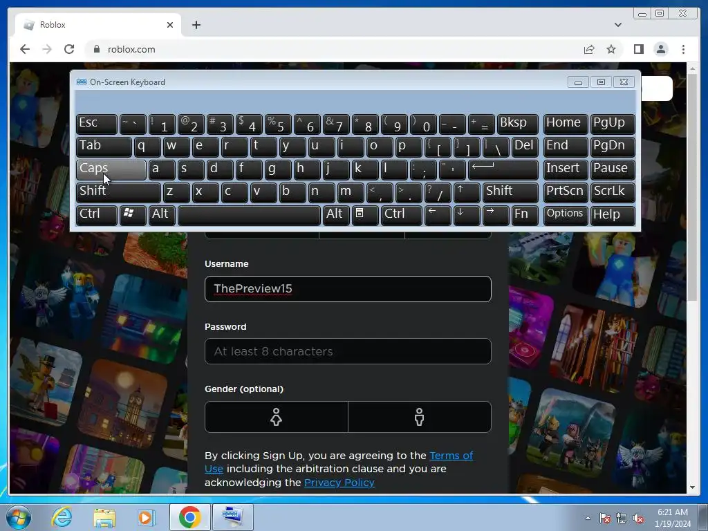Click the right arrow key
This screenshot has height=531, width=708.
point(496,215)
